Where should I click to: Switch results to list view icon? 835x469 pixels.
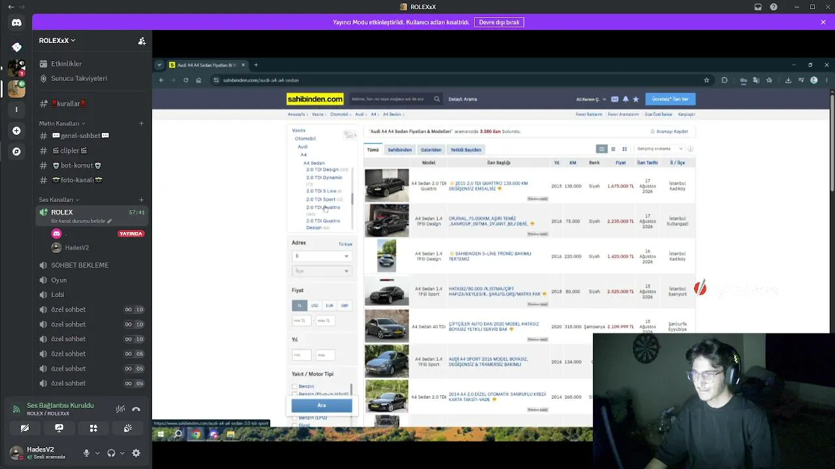click(613, 149)
